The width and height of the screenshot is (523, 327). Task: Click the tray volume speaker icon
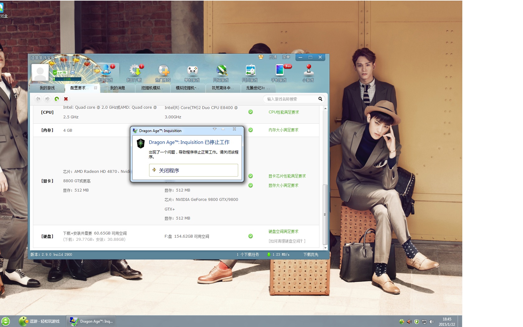click(x=431, y=322)
